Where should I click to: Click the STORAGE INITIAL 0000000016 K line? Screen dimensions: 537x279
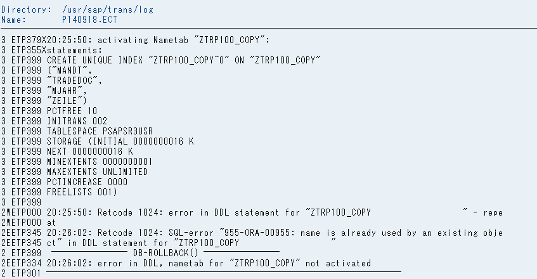[x=97, y=141]
